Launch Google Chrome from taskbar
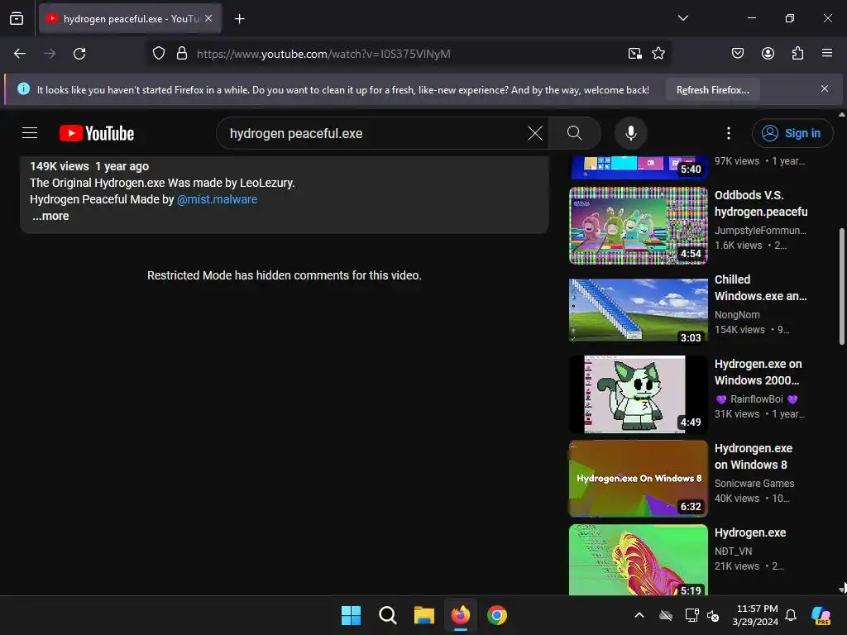This screenshot has width=847, height=635. point(497,615)
